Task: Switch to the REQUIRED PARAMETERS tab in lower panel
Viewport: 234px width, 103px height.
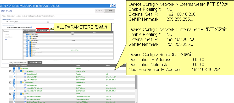Action: click(x=19, y=63)
